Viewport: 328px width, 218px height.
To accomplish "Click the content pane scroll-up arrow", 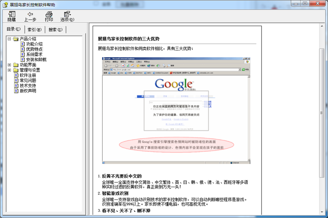I will pyautogui.click(x=322, y=26).
